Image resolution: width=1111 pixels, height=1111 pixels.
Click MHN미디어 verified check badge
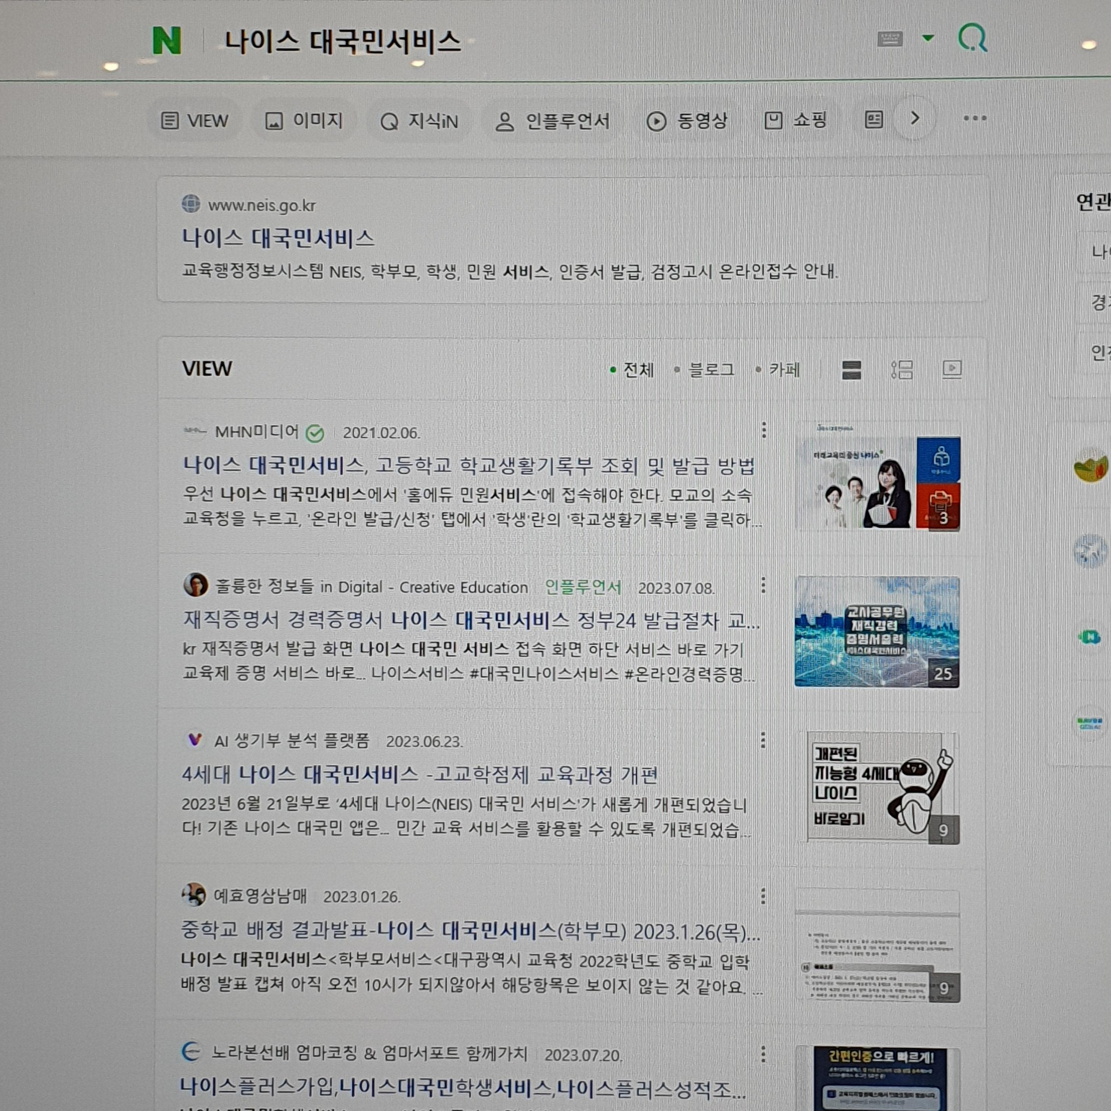coord(314,433)
